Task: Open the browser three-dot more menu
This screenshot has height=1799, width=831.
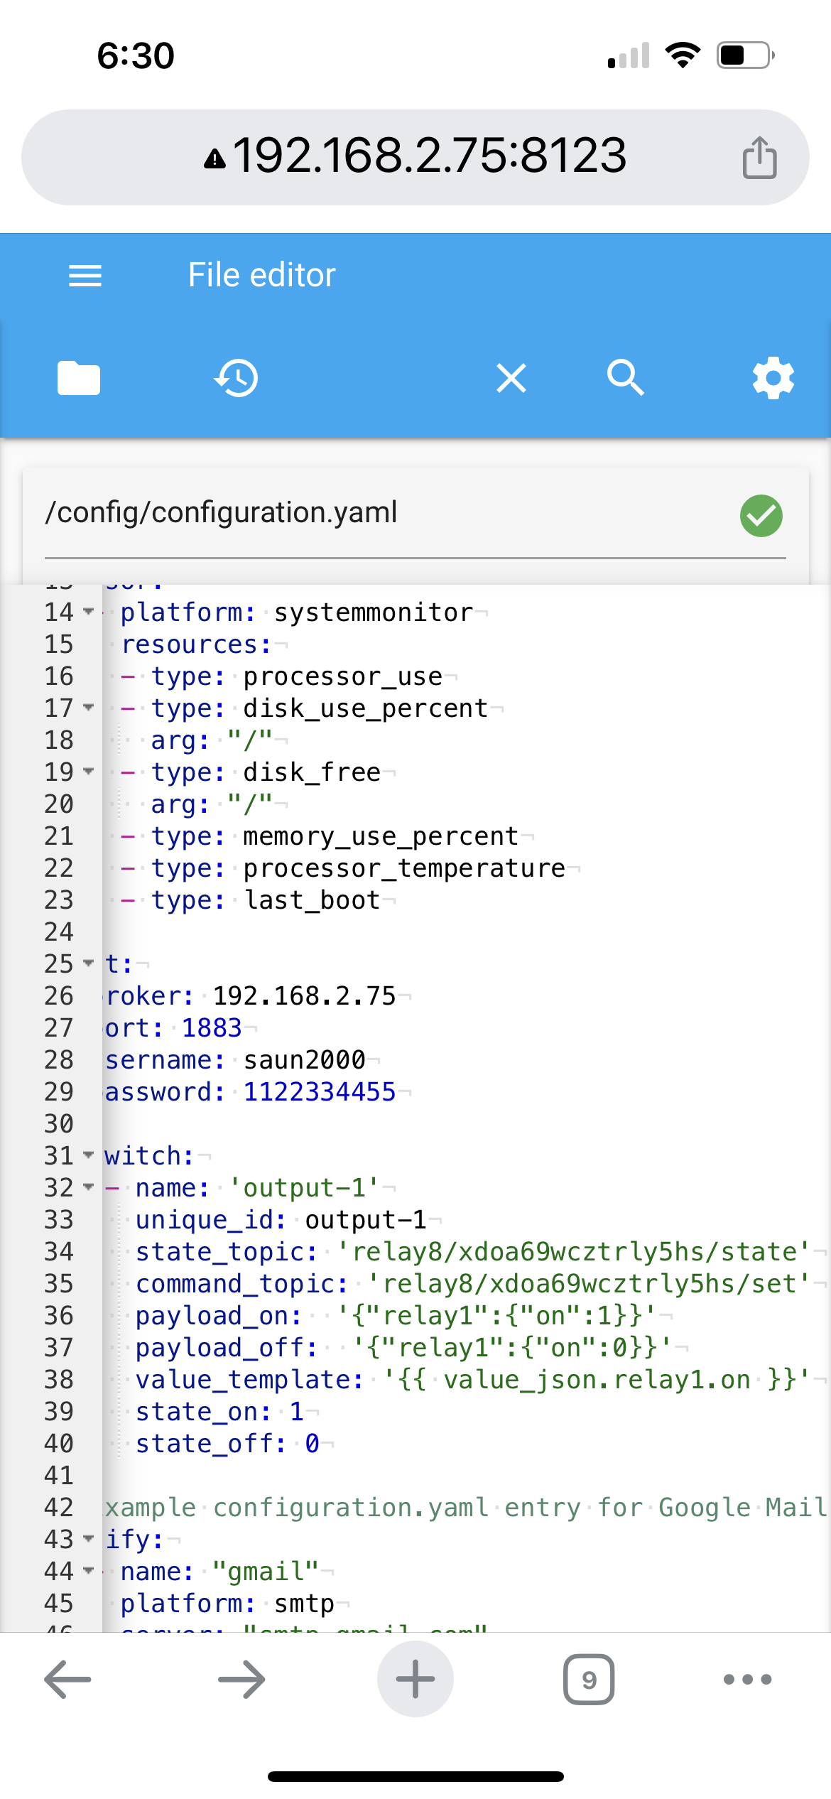Action: pos(747,1680)
